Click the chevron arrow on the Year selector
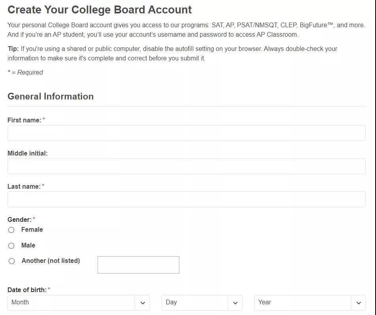This screenshot has width=376, height=315. (x=359, y=303)
